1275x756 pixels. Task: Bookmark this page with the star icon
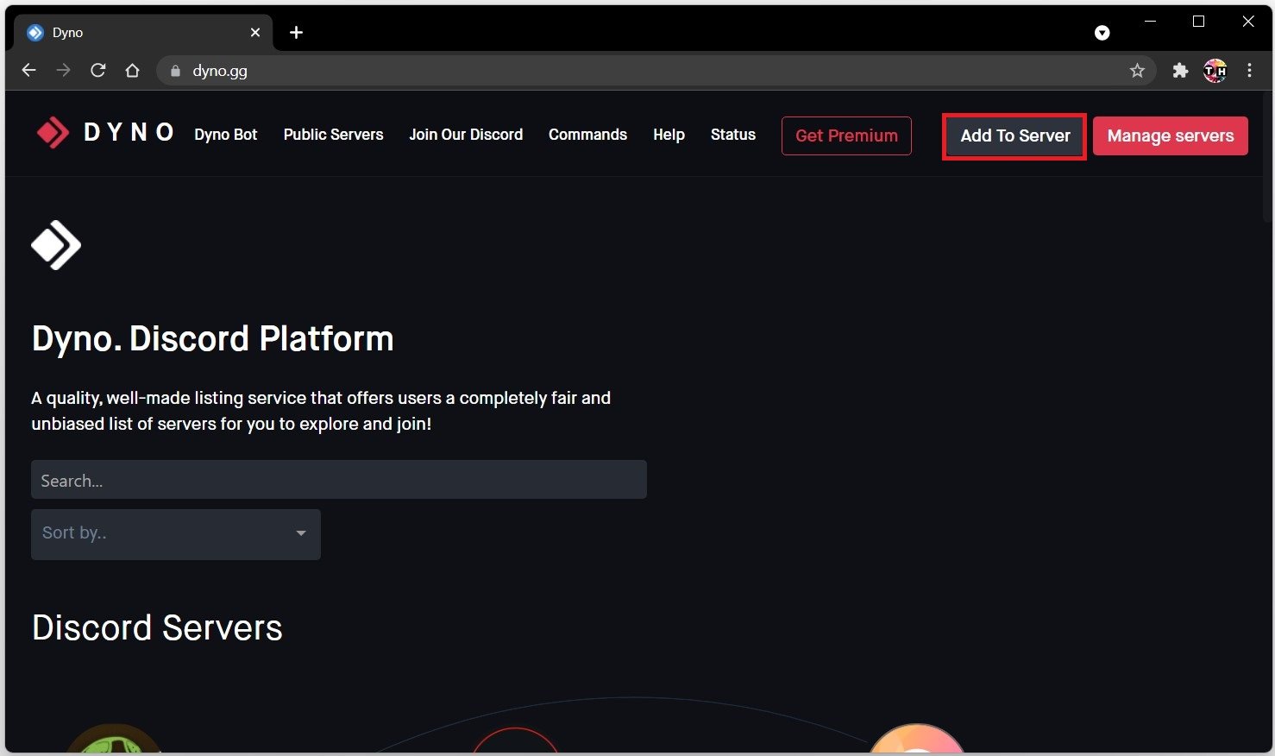point(1137,71)
